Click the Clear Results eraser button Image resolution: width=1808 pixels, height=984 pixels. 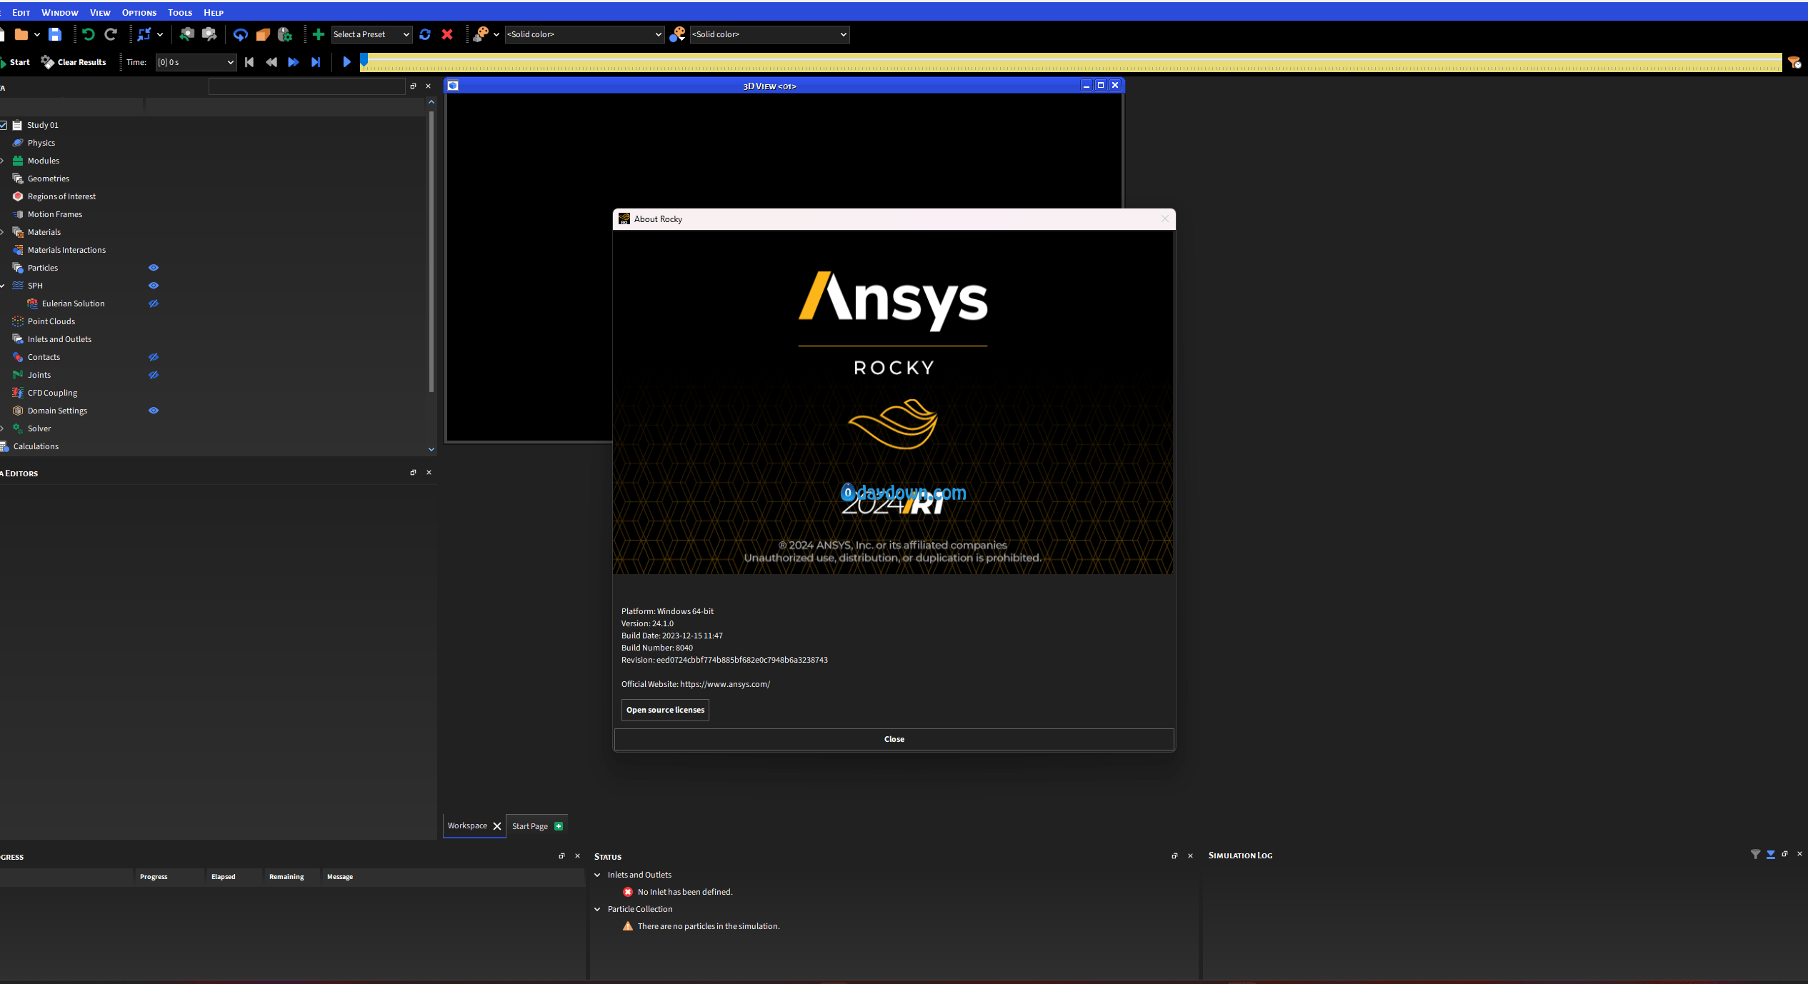(74, 62)
